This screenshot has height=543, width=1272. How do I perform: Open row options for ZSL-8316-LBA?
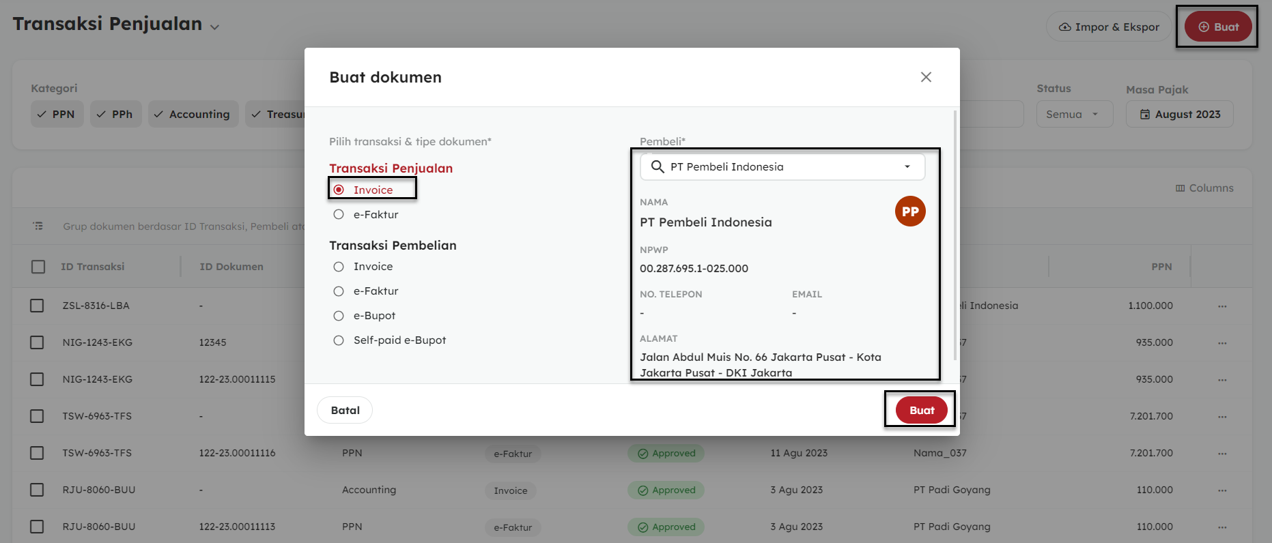(x=1222, y=306)
